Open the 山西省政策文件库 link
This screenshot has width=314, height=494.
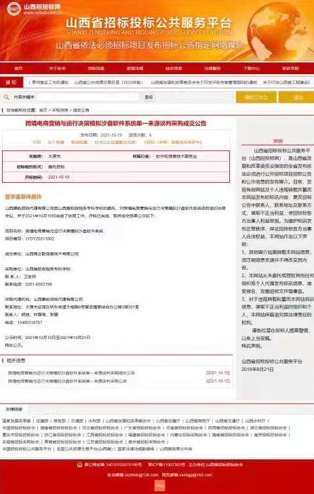pyautogui.click(x=176, y=448)
